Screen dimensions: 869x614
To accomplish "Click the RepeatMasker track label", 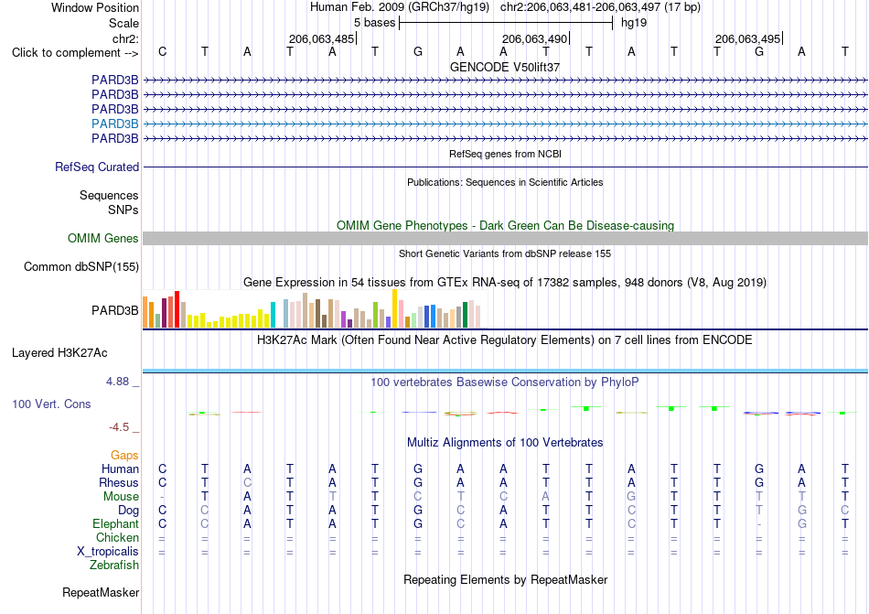I will pos(101,593).
